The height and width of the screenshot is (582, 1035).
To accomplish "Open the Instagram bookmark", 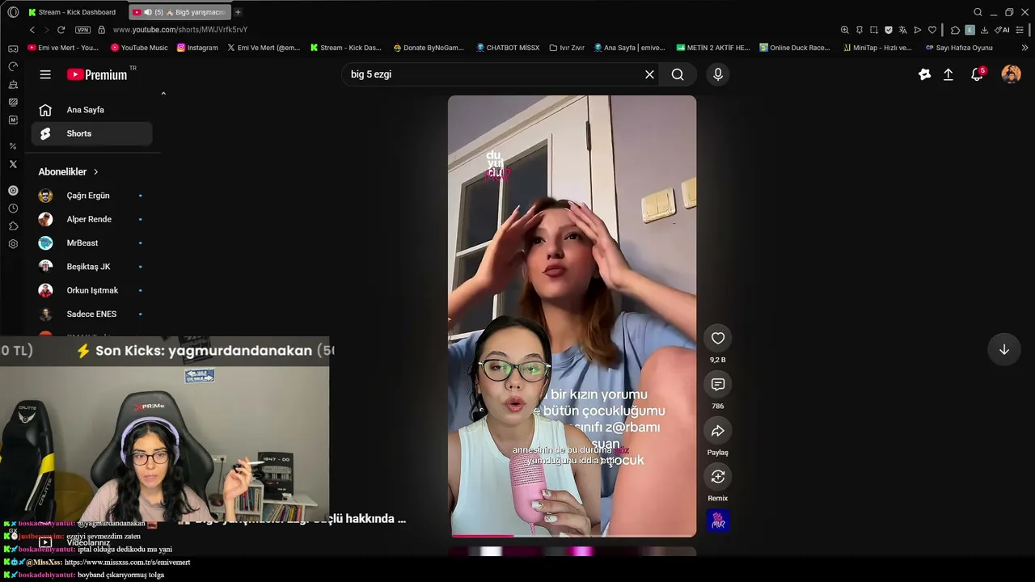I will click(x=197, y=48).
